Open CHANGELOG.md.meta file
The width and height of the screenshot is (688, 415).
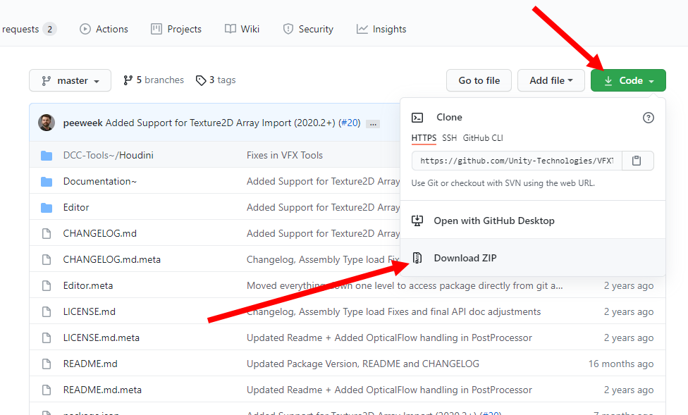coord(112,259)
